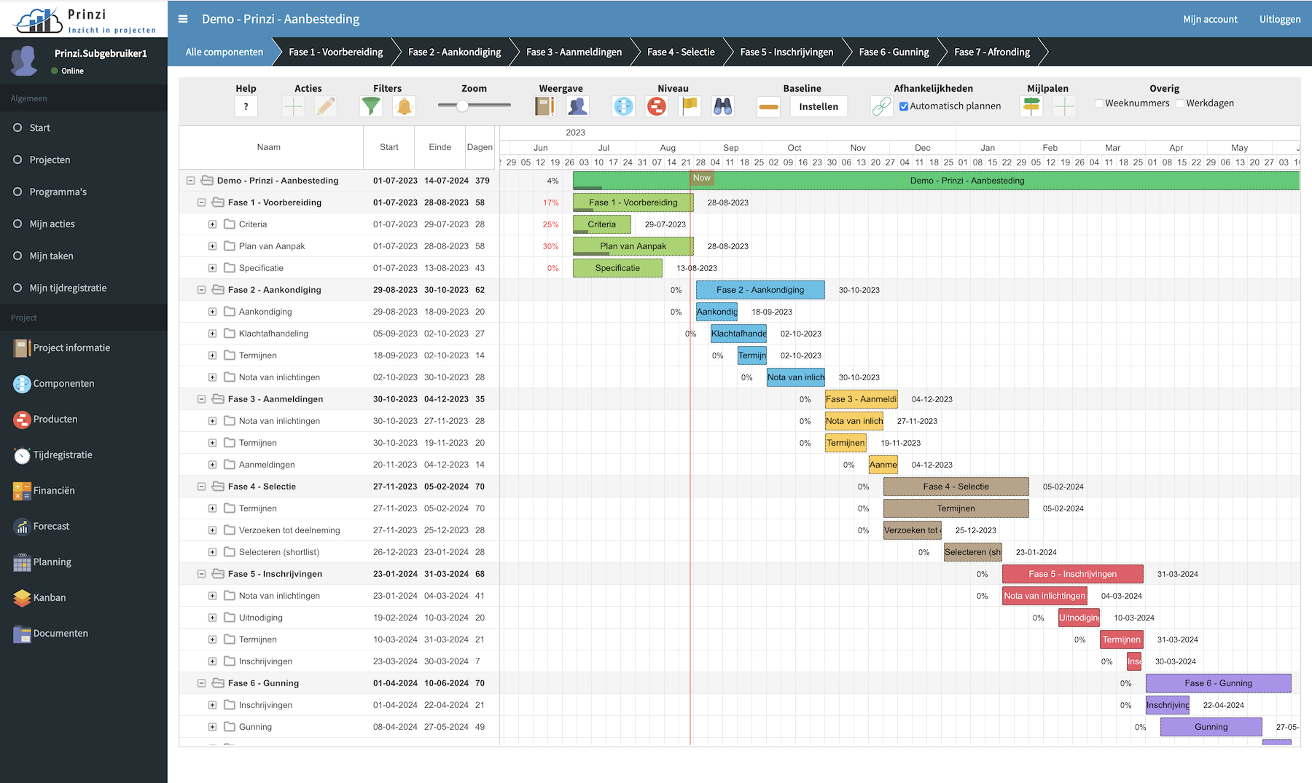This screenshot has height=783, width=1312.
Task: Uncheck Automatisch plannen checkbox
Action: 904,106
